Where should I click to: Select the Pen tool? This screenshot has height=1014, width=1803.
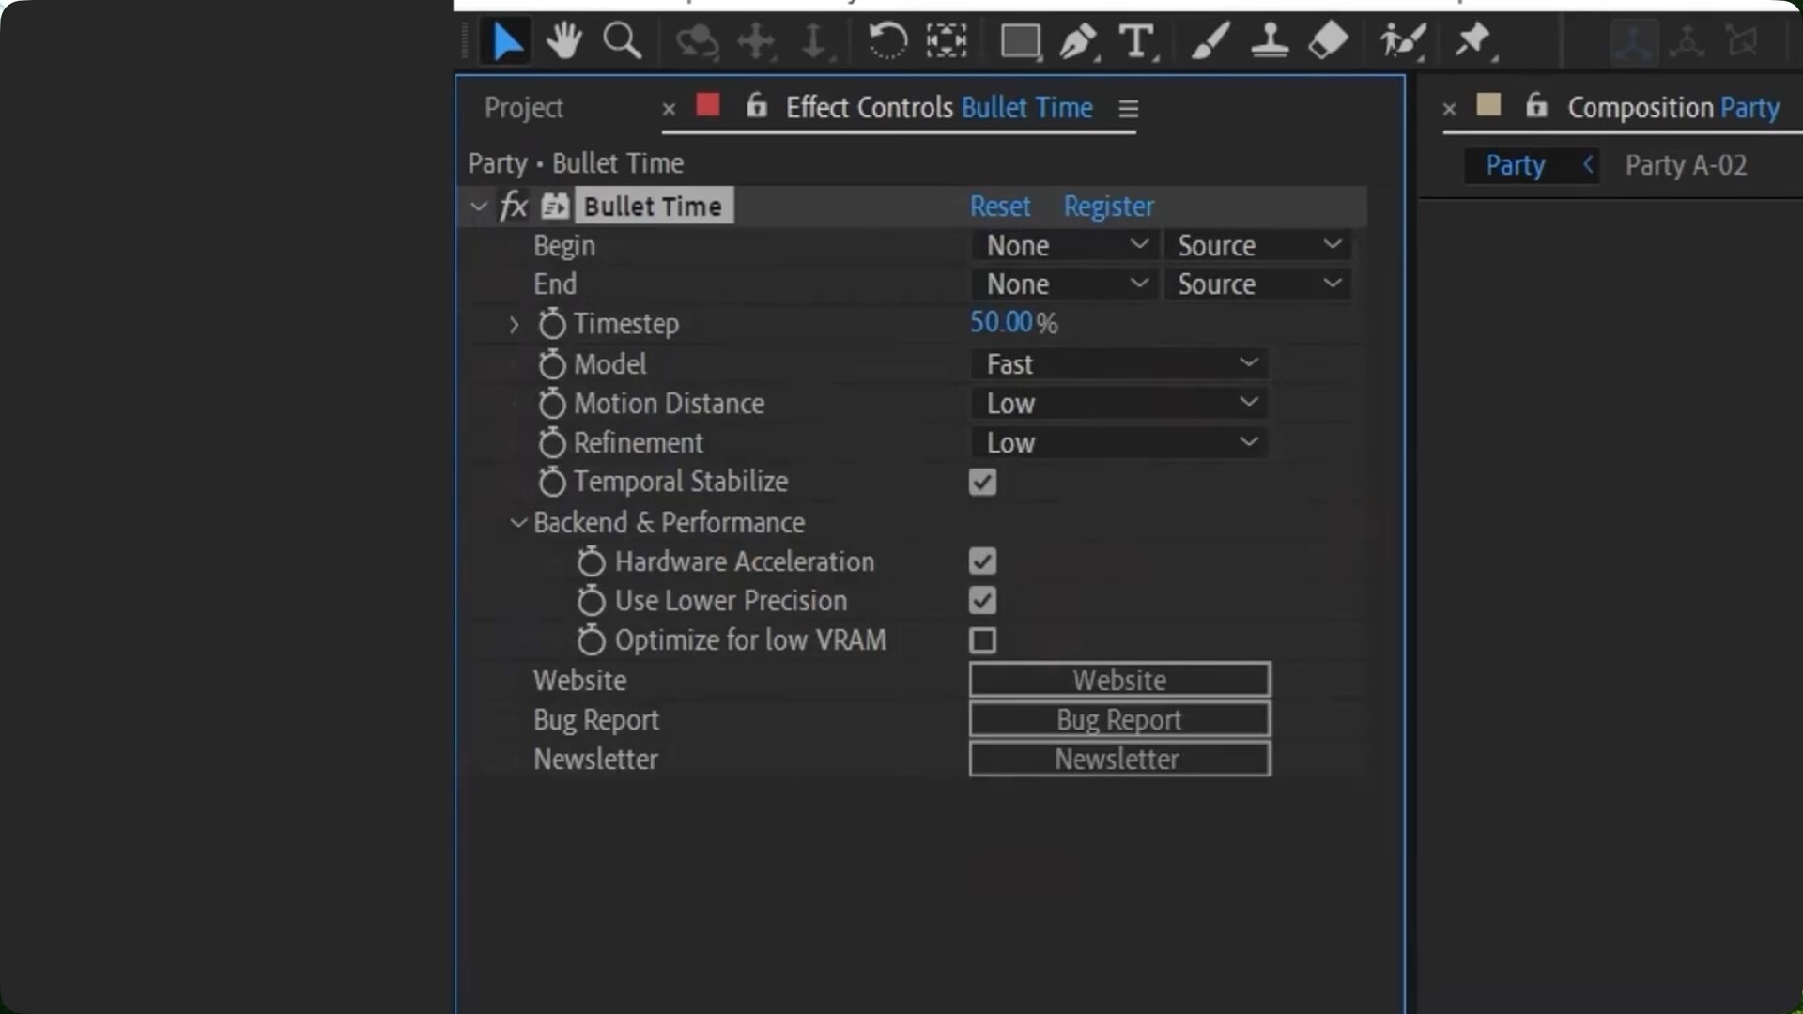click(x=1077, y=41)
